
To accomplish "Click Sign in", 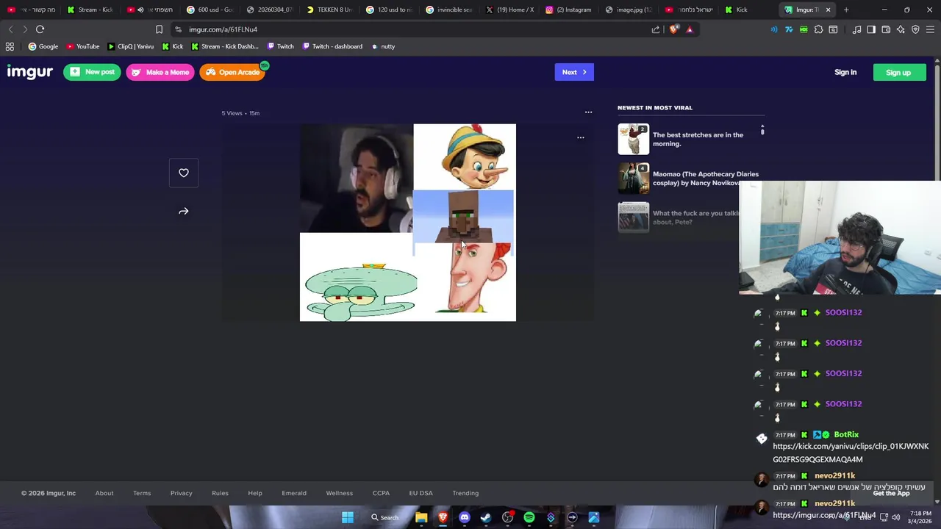I will pyautogui.click(x=845, y=72).
